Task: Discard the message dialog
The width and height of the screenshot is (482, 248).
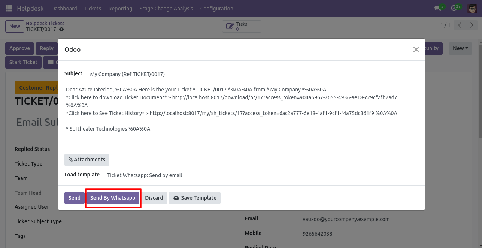Action: click(154, 198)
